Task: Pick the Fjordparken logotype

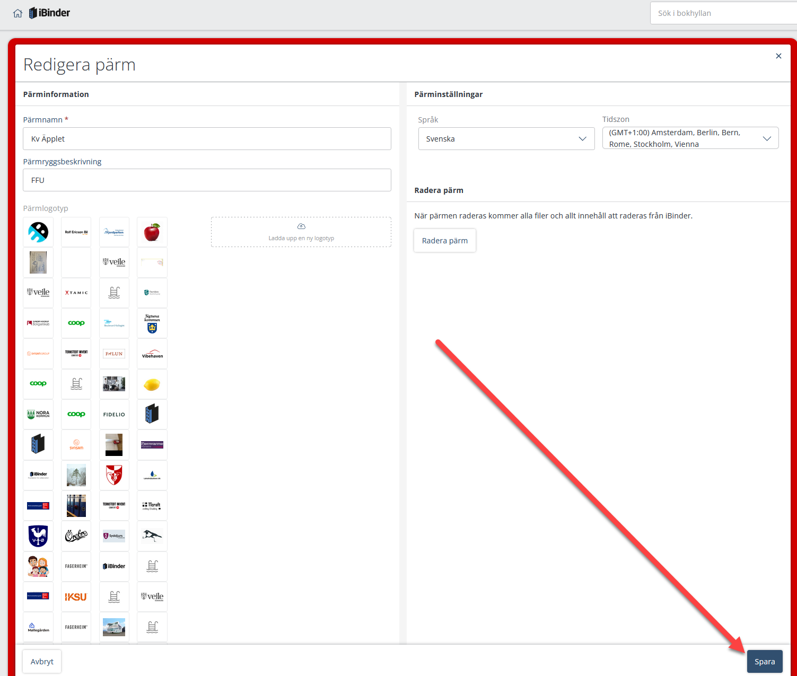Action: coord(114,232)
